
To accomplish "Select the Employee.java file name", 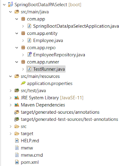I will (48, 40).
